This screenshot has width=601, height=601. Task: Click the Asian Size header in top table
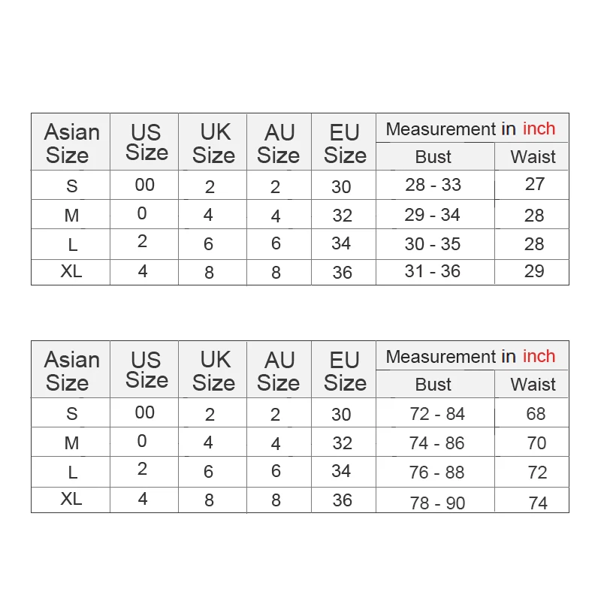click(x=71, y=142)
